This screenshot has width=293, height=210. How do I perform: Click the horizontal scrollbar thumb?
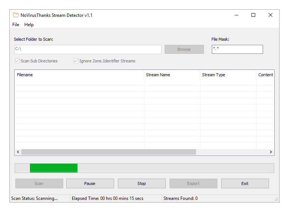pyautogui.click(x=109, y=152)
